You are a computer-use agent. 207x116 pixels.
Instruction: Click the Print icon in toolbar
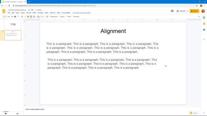(x=15, y=17)
